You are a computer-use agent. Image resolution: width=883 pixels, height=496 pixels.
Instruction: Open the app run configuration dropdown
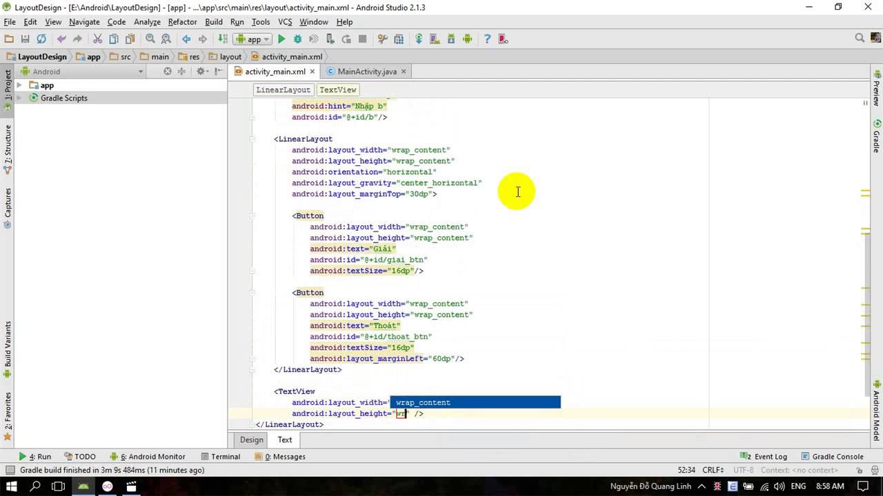[x=254, y=39]
